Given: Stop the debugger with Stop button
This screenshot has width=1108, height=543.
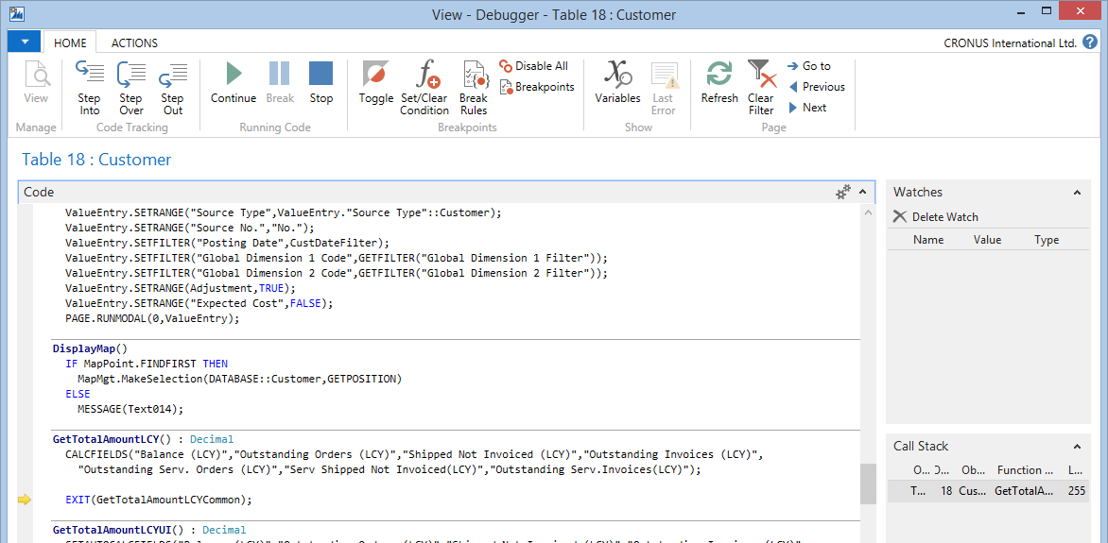Looking at the screenshot, I should (x=321, y=83).
